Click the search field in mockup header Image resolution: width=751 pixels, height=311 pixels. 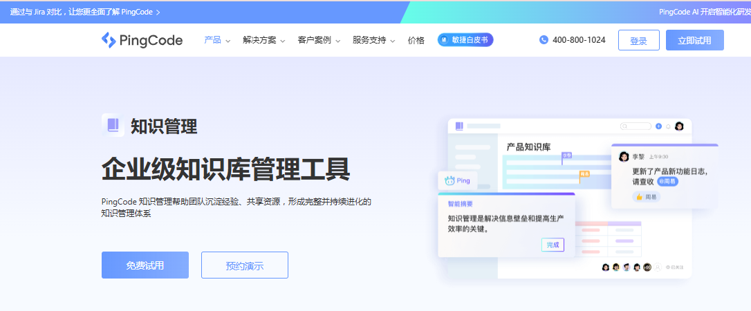[x=636, y=126]
